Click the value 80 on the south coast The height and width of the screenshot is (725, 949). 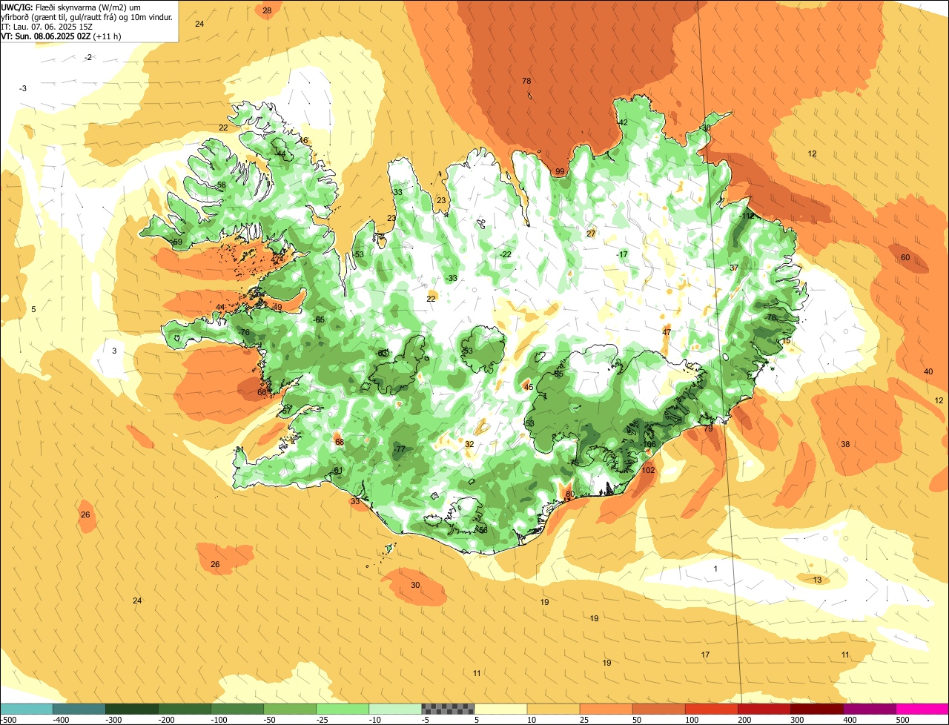[x=569, y=494]
